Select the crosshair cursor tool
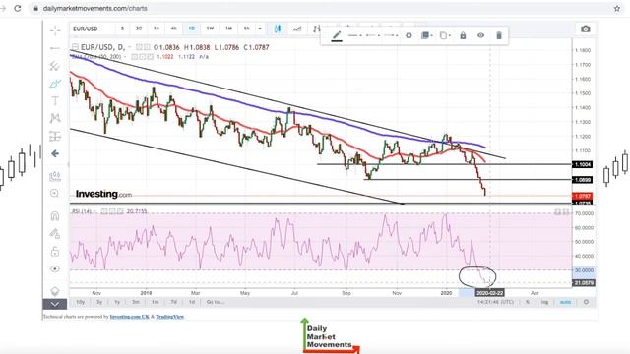Viewport: 630px width, 354px height. pyautogui.click(x=55, y=30)
